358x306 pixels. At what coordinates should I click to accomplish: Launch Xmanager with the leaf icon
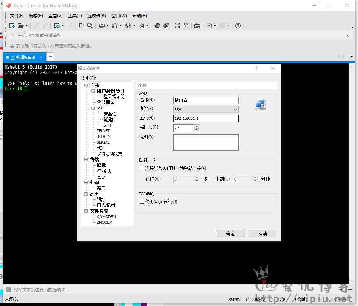(166, 25)
